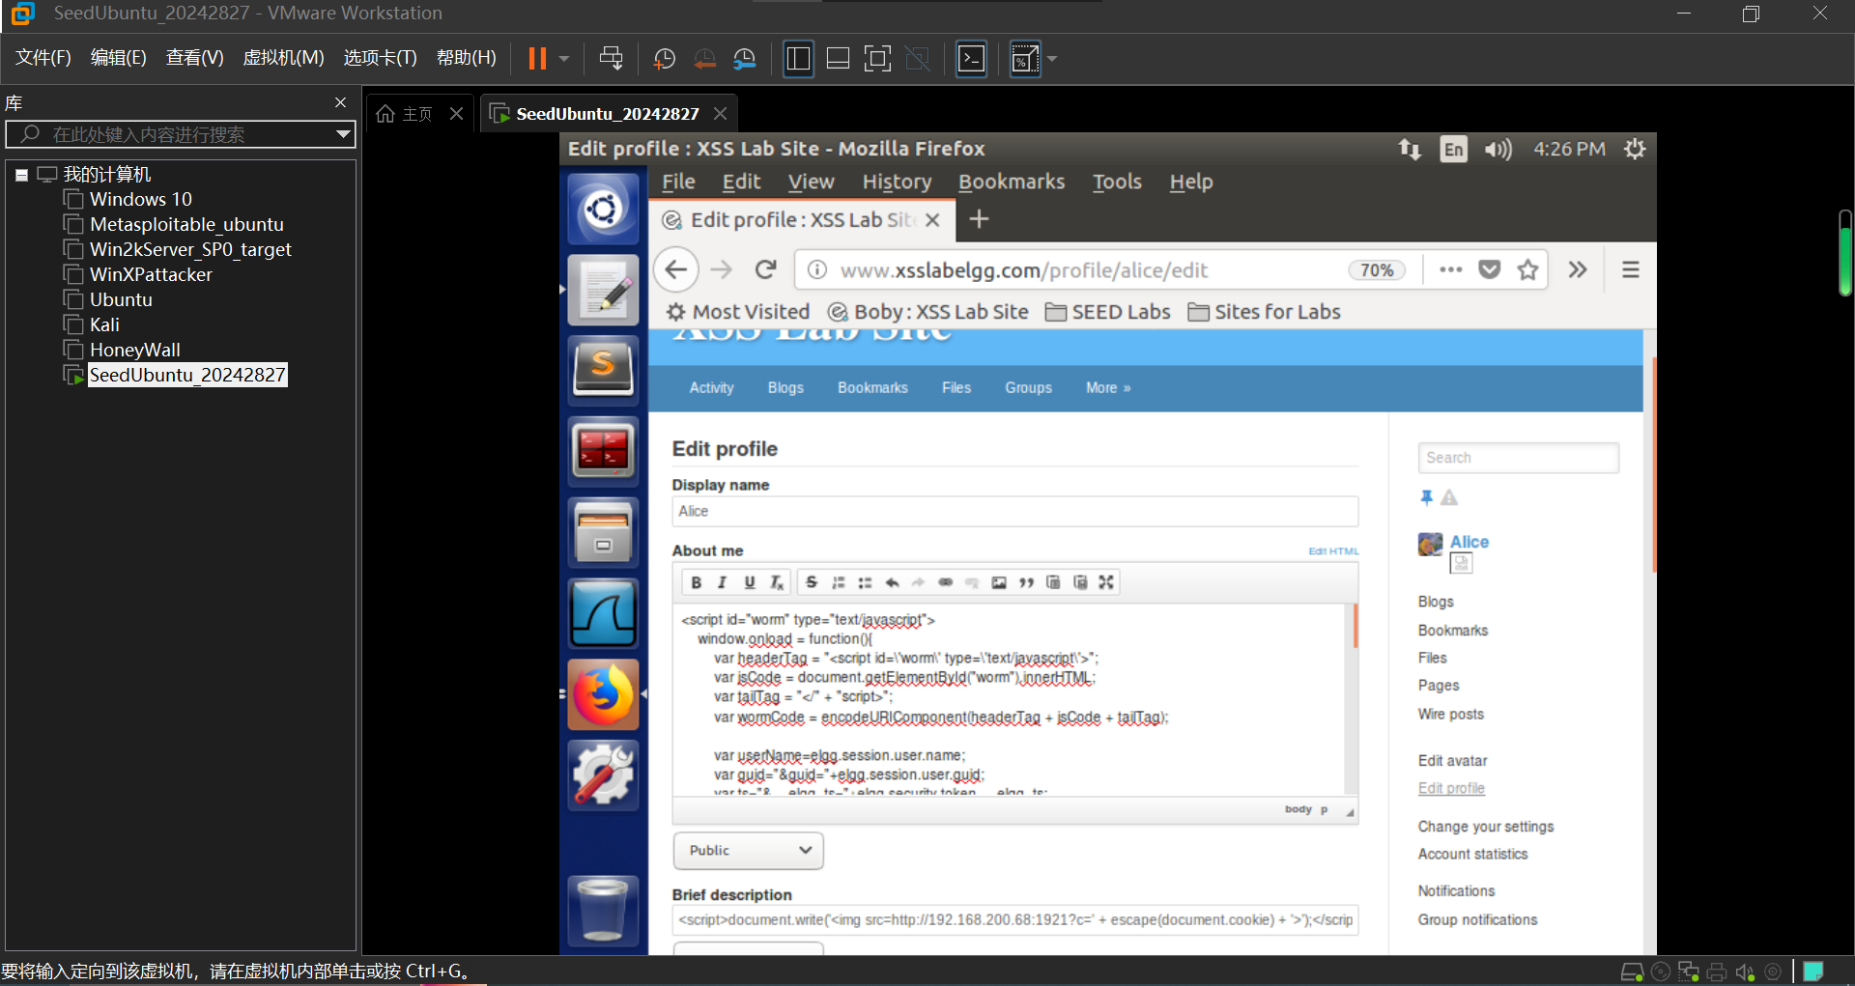Open the Most Visited bookmarks list

click(x=738, y=312)
